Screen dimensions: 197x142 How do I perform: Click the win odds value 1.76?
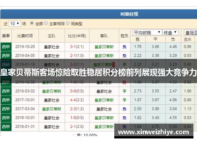point(138,47)
